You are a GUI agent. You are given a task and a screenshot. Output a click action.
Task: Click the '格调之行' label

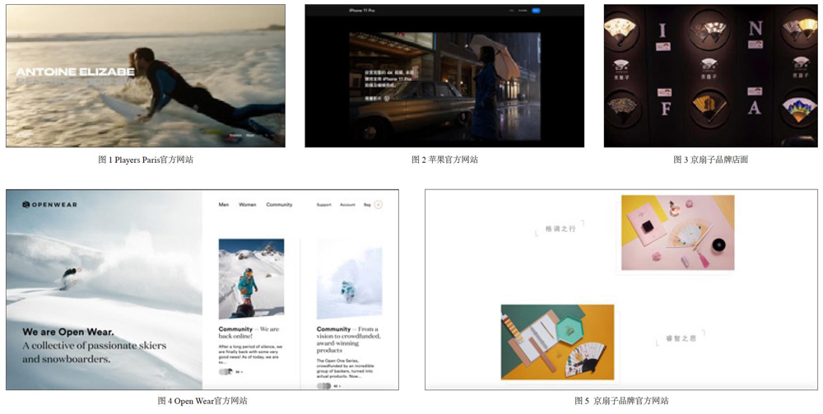click(x=560, y=229)
